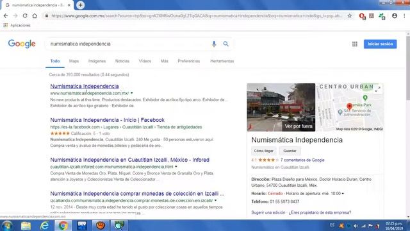Close the numismatica independencia tab
The width and height of the screenshot is (410, 231).
[x=69, y=5]
